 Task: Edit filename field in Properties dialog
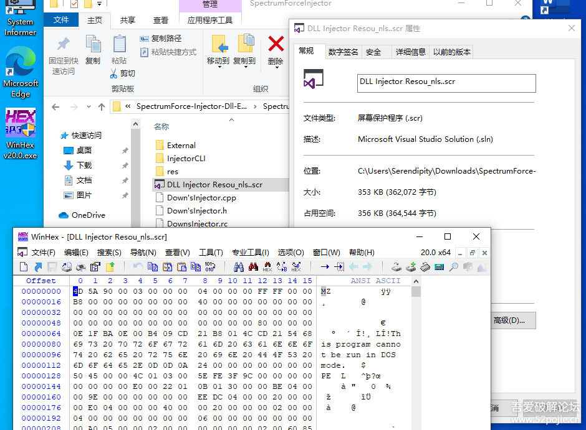tap(446, 83)
